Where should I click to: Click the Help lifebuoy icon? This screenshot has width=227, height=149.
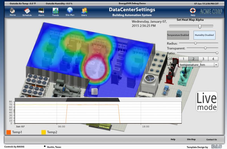(193, 11)
